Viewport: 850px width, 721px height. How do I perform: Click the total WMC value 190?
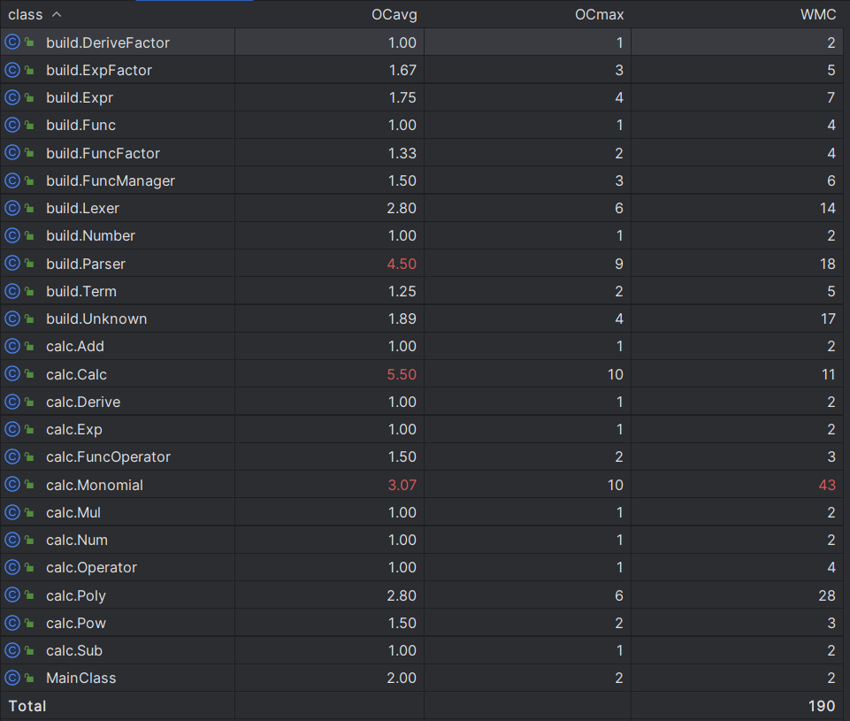(x=822, y=706)
